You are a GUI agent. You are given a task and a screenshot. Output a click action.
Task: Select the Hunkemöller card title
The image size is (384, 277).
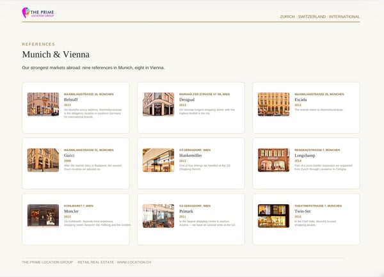pyautogui.click(x=191, y=155)
